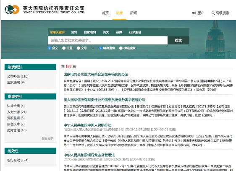Select the keyword 英大
Screen dimensions: 236x171
point(106,32)
